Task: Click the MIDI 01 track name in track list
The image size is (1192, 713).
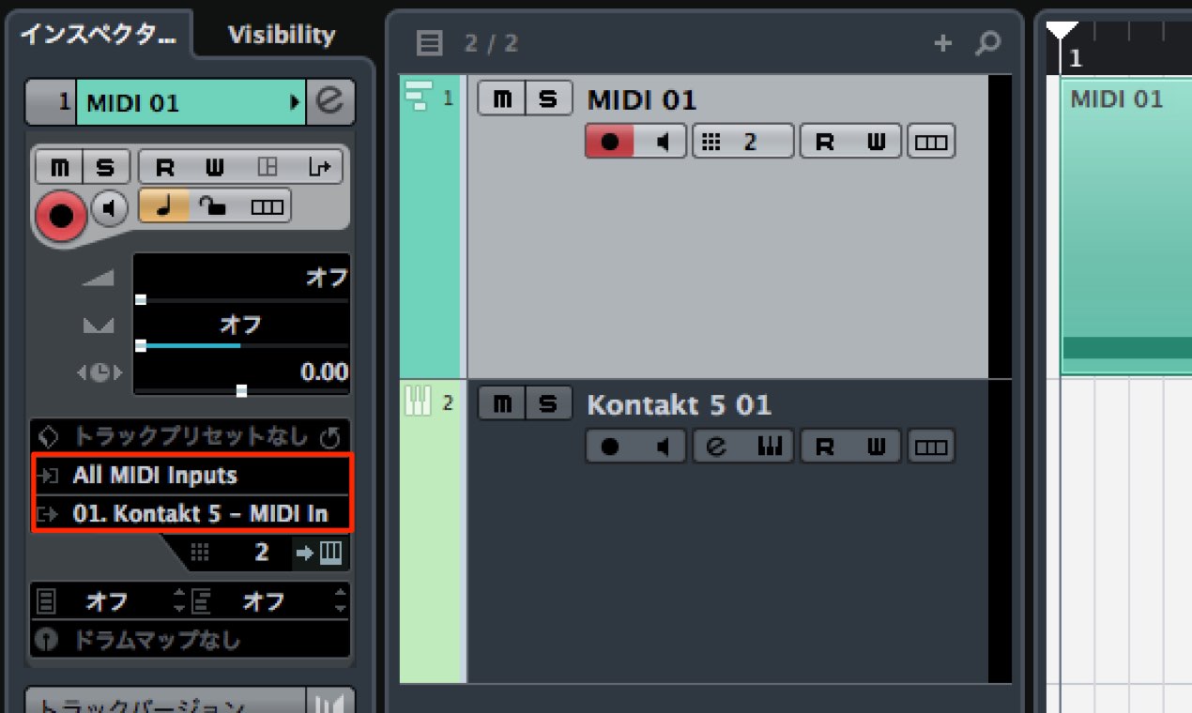Action: tap(641, 99)
